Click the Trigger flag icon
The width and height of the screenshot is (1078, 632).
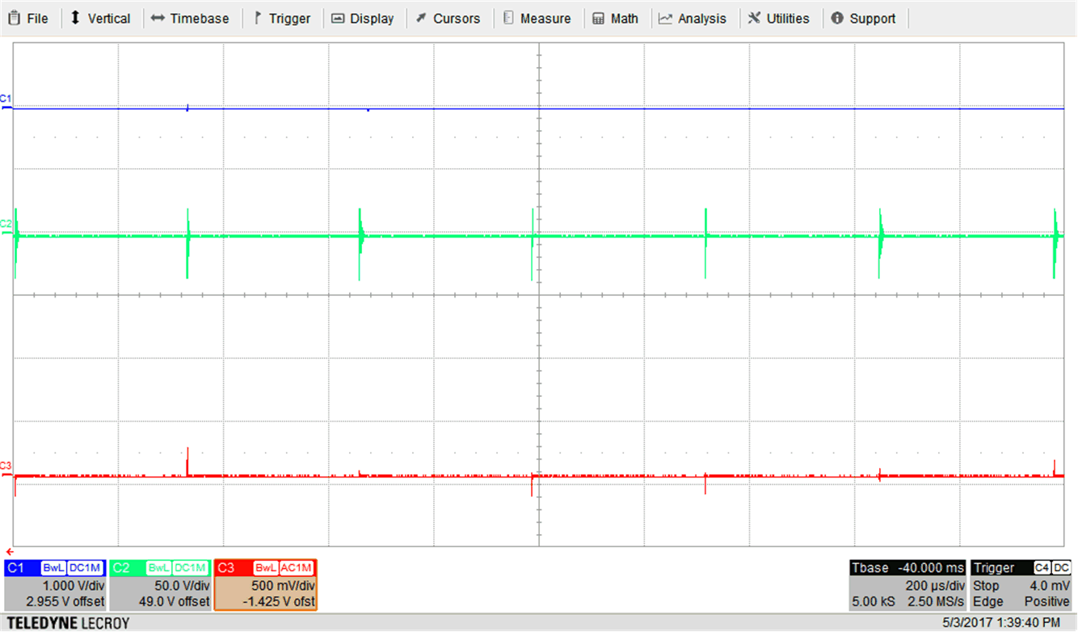pos(258,19)
